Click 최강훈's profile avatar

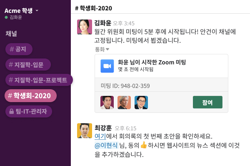click(85, 131)
